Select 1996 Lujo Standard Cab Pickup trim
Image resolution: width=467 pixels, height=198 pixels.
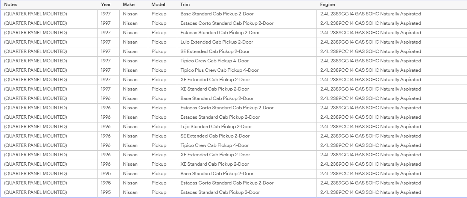pos(216,127)
